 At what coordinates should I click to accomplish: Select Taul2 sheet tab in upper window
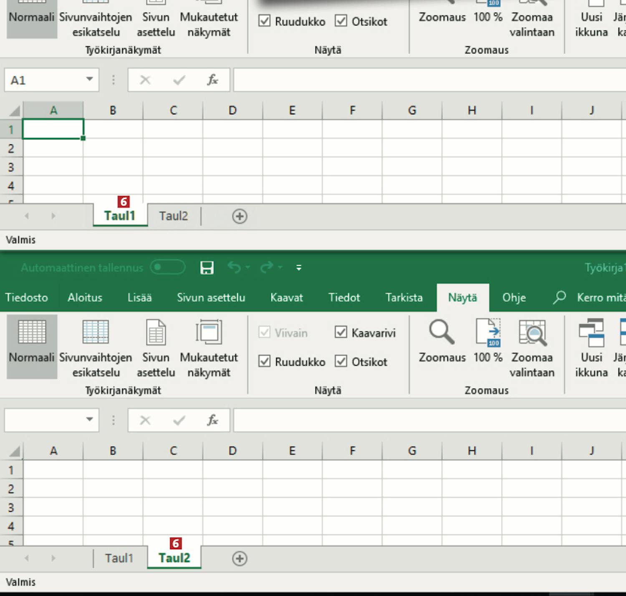tap(174, 216)
